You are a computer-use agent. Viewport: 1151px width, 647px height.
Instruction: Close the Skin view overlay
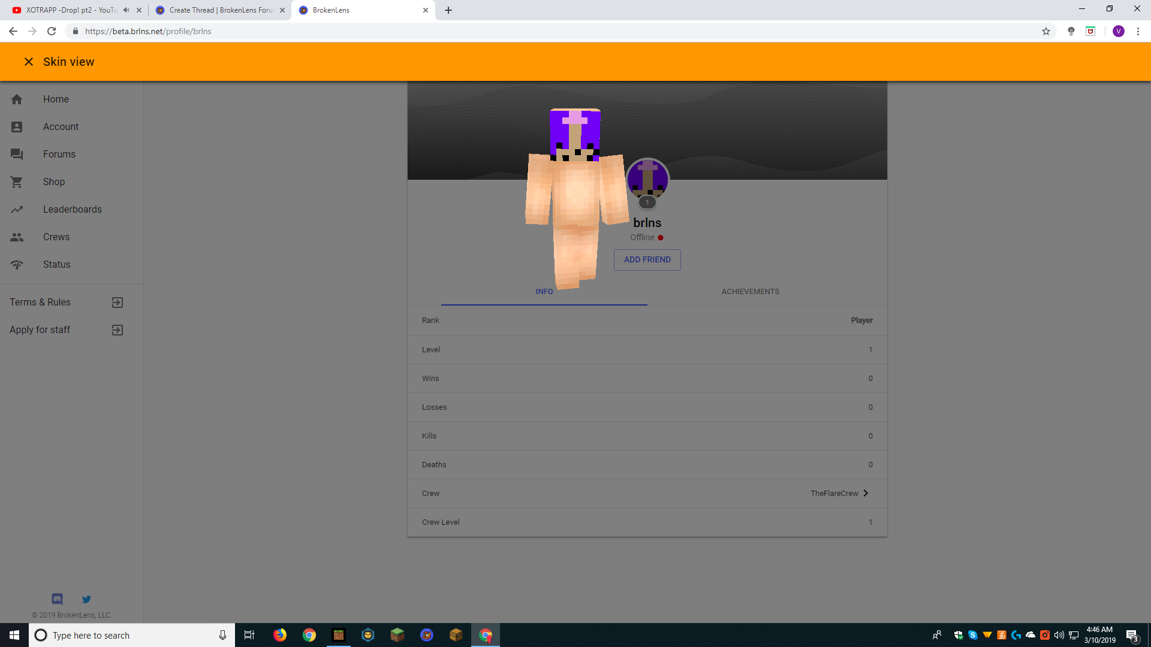click(x=28, y=62)
